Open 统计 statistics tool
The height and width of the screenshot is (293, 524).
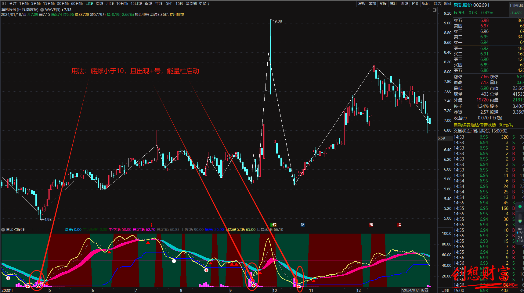tap(394, 4)
